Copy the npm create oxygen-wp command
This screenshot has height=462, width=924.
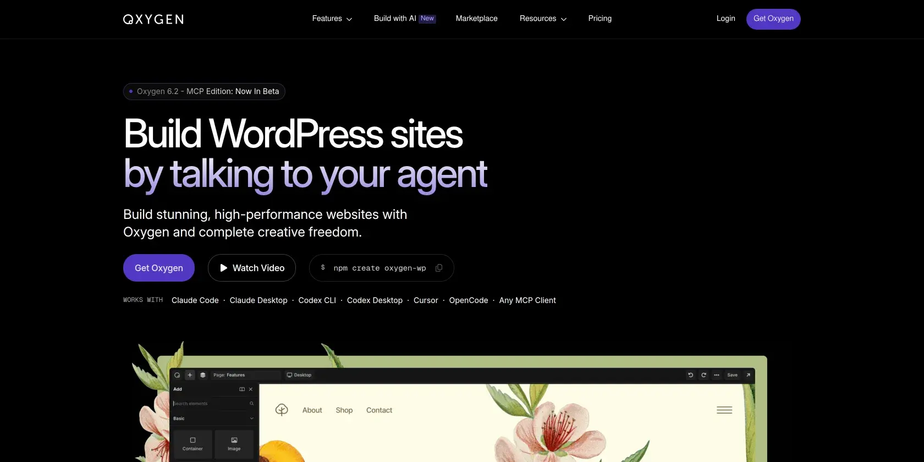(439, 268)
